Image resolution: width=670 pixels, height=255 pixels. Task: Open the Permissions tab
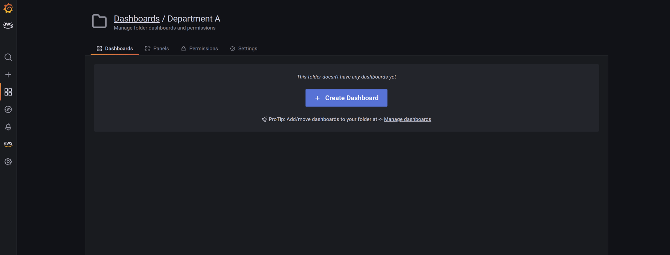(200, 48)
